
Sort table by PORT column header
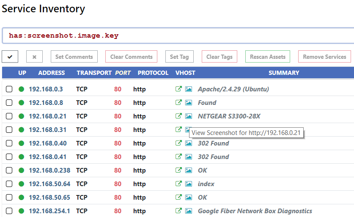pos(123,73)
